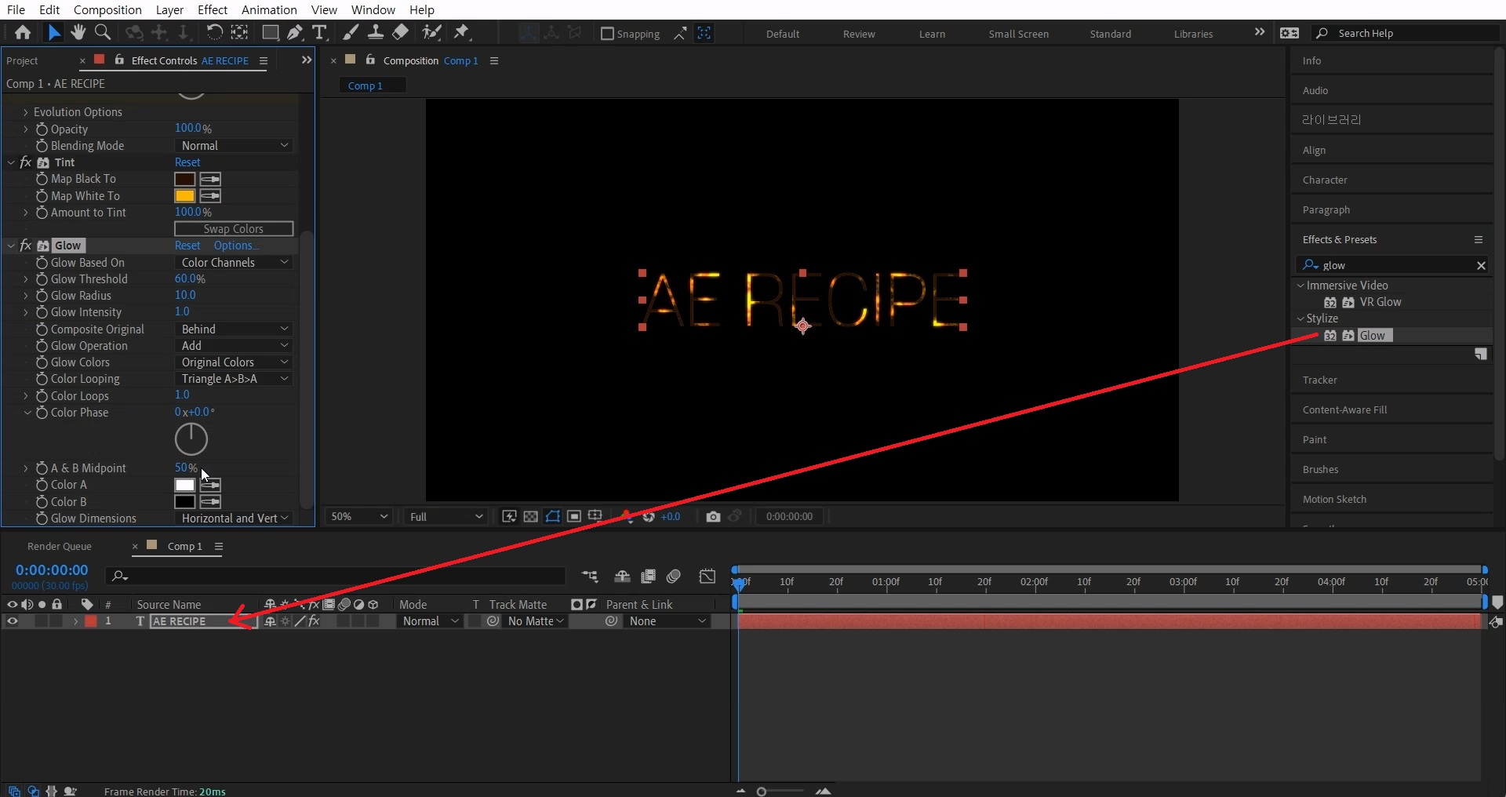
Task: Click the Reset Exposure icon in the viewer
Action: click(x=649, y=516)
